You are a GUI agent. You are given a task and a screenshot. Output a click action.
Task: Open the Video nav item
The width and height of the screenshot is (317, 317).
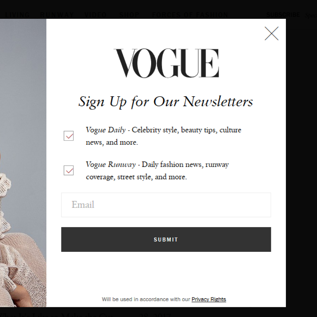pos(95,15)
